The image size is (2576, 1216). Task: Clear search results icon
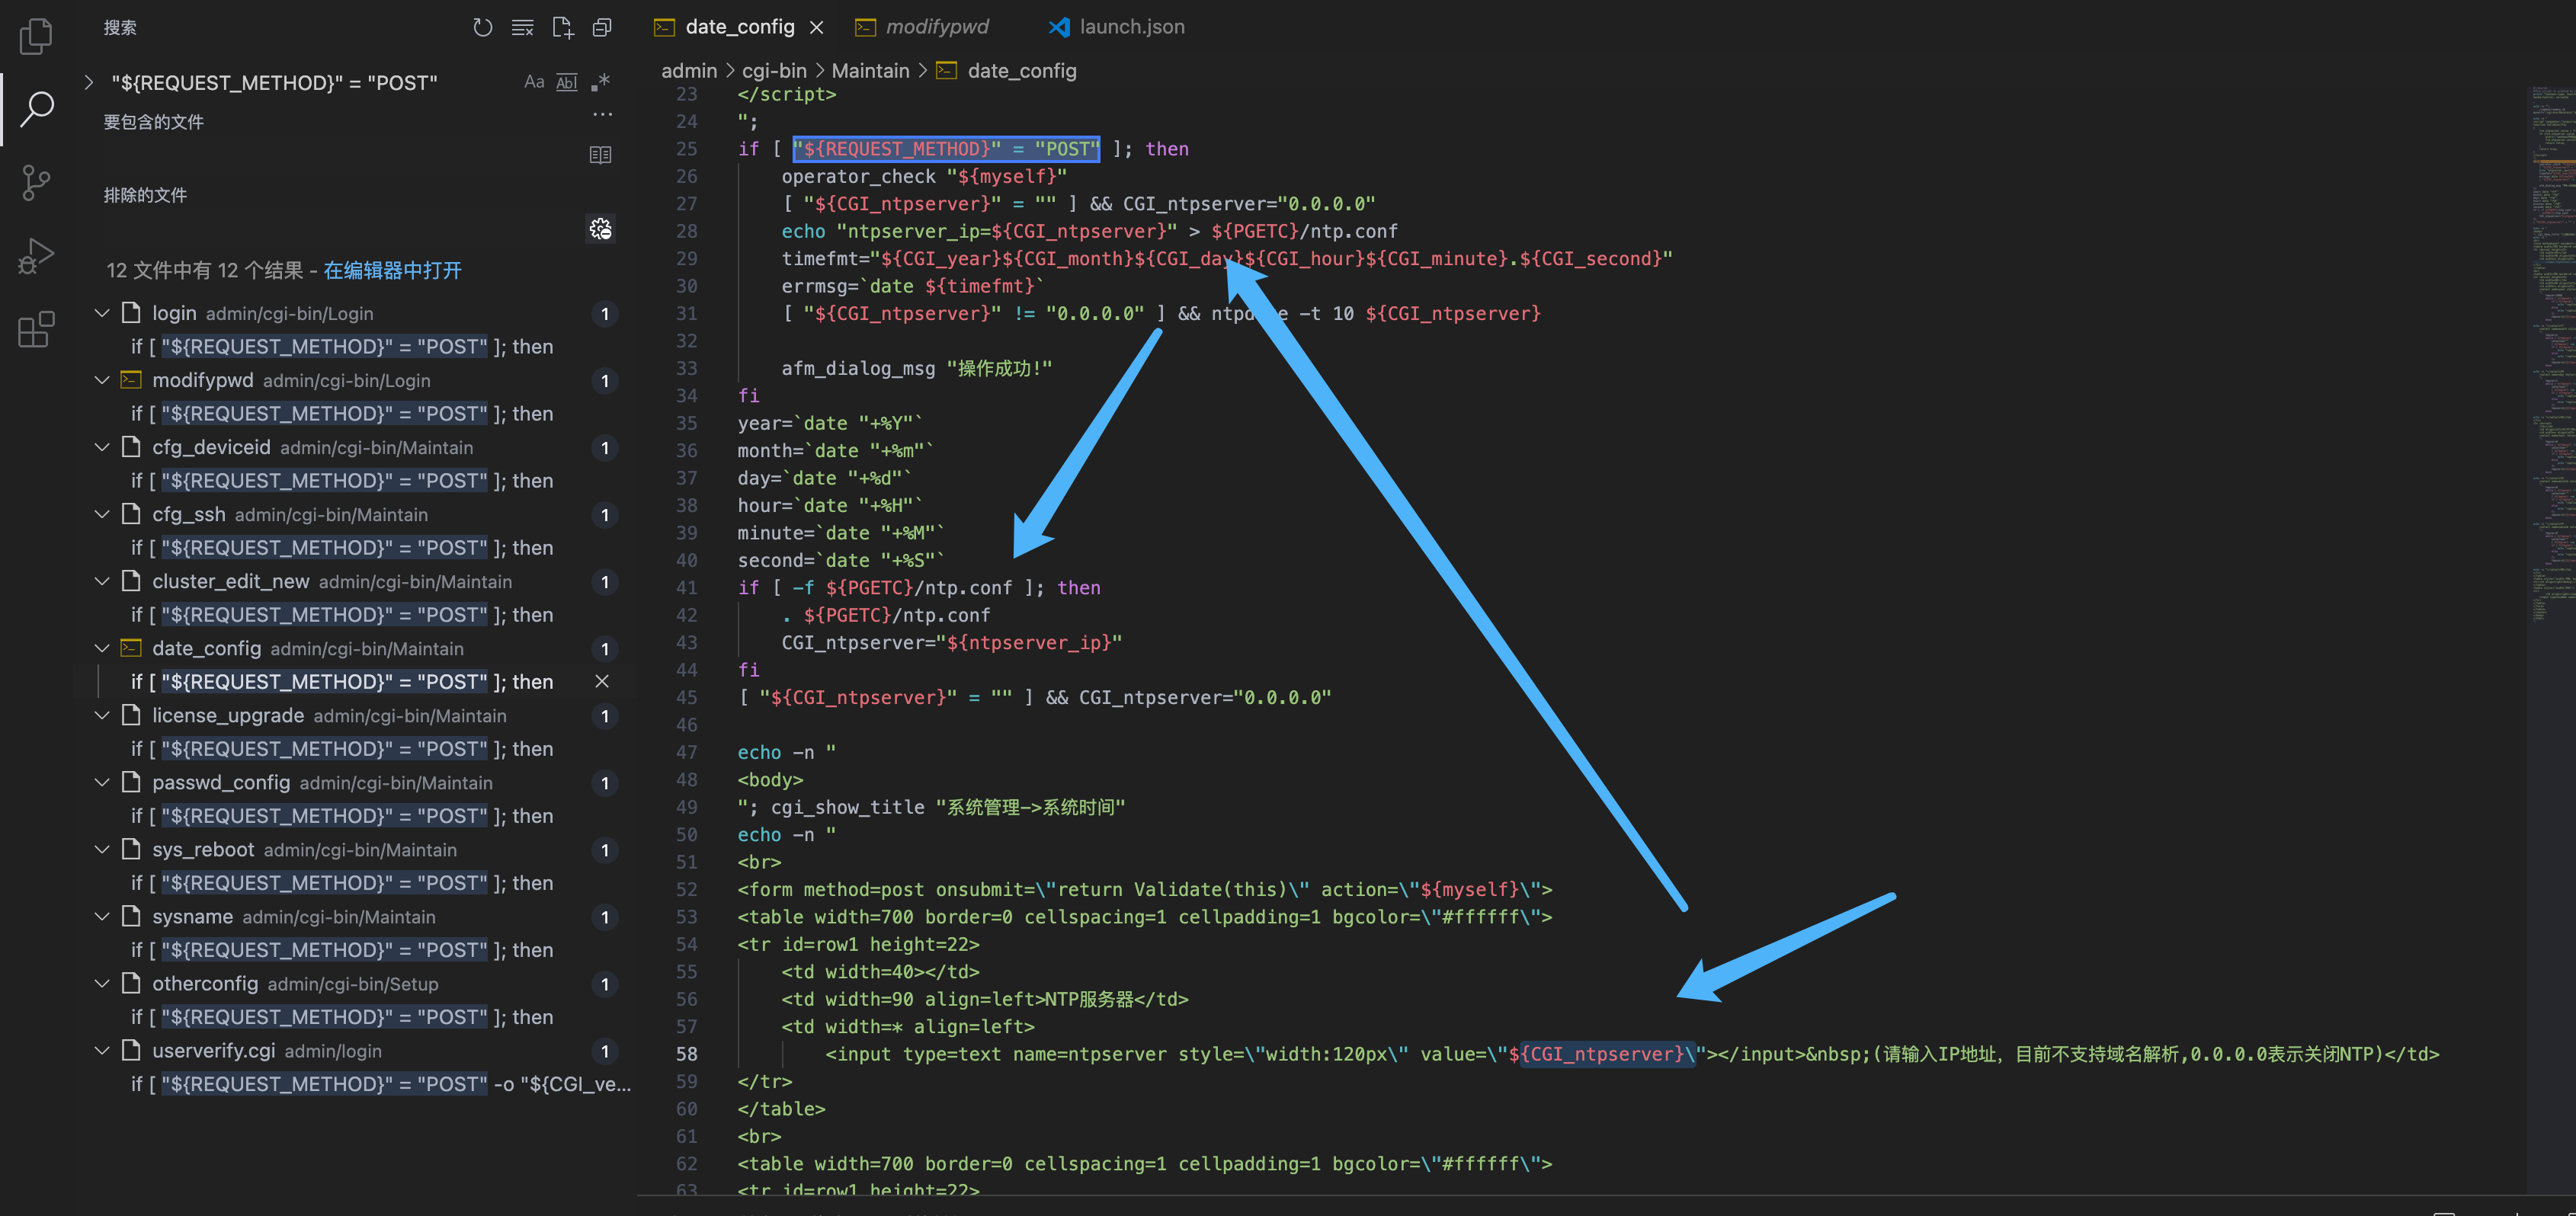pos(522,27)
